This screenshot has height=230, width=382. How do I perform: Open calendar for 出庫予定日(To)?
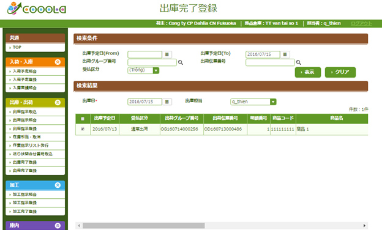point(285,54)
